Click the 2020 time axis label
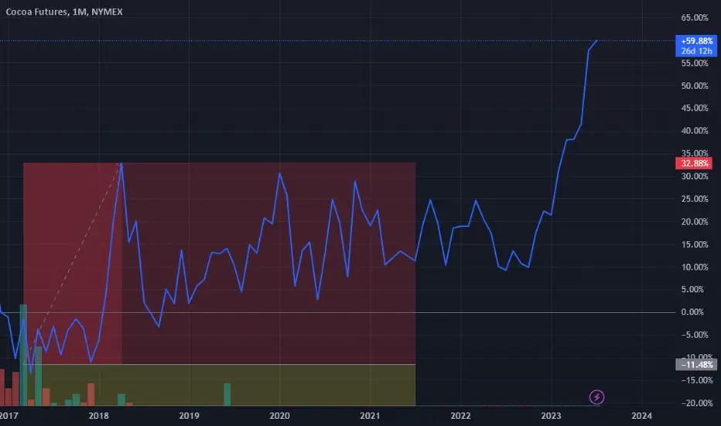This screenshot has height=426, width=721. coord(279,416)
